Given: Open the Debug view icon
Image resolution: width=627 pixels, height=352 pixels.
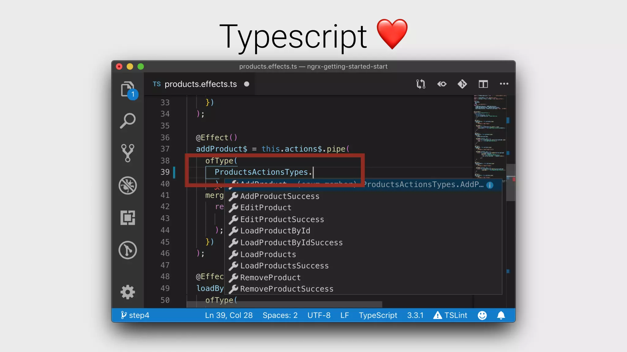Looking at the screenshot, I should click(x=128, y=185).
